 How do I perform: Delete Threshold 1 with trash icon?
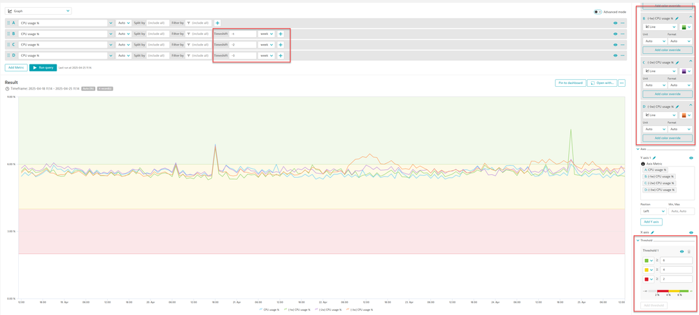[x=689, y=251]
